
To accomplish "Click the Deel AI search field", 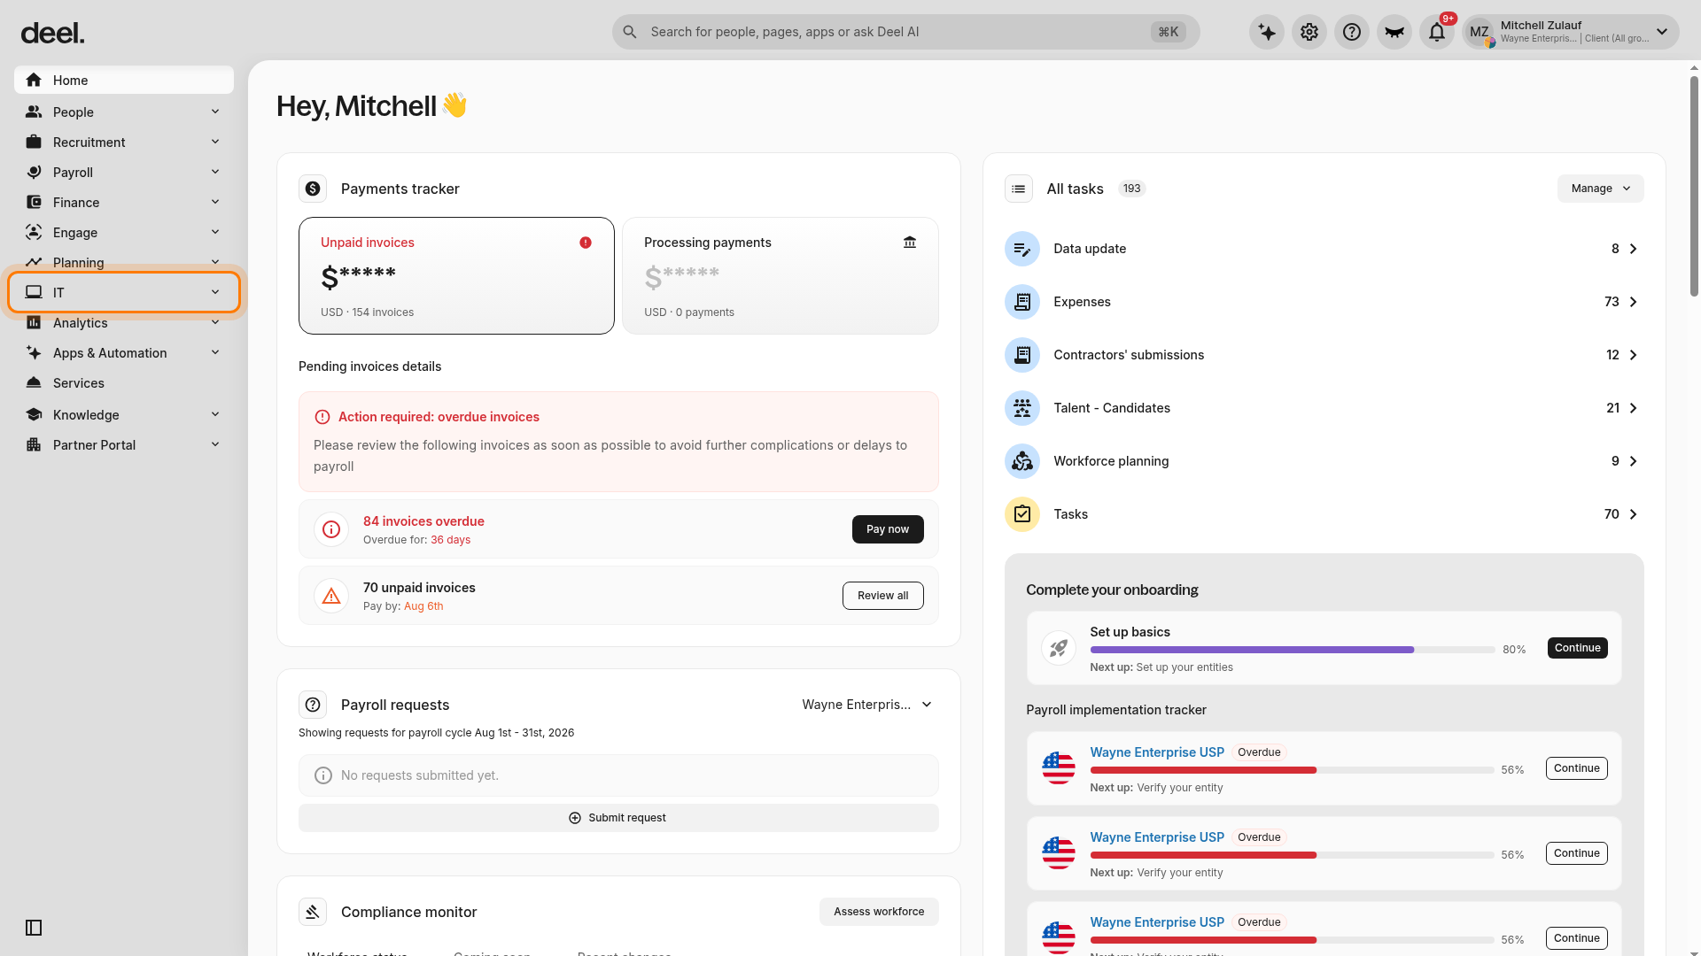I will tap(905, 32).
